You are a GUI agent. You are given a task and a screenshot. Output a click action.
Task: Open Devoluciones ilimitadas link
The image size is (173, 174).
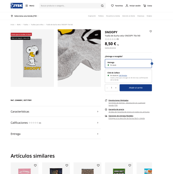coord(118,100)
